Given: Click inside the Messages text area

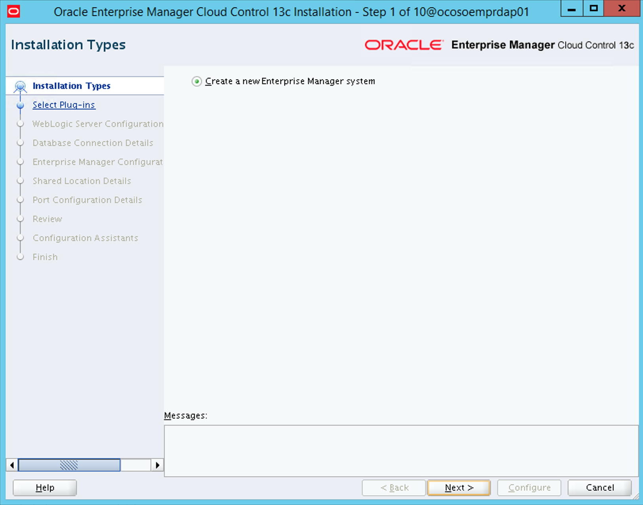Looking at the screenshot, I should pyautogui.click(x=401, y=451).
